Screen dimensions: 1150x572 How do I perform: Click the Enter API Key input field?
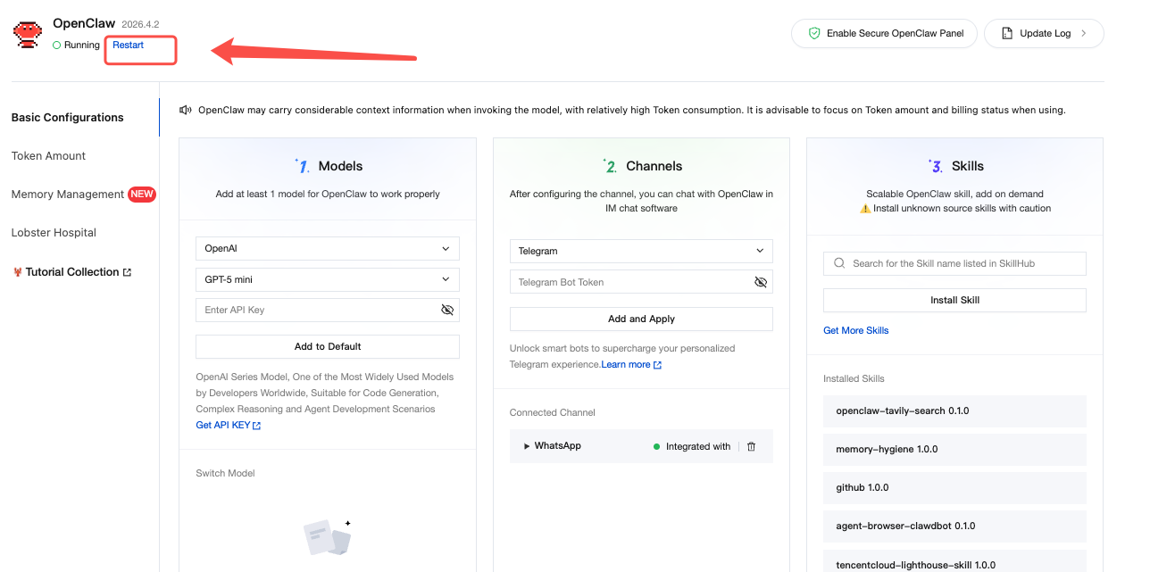coord(317,310)
